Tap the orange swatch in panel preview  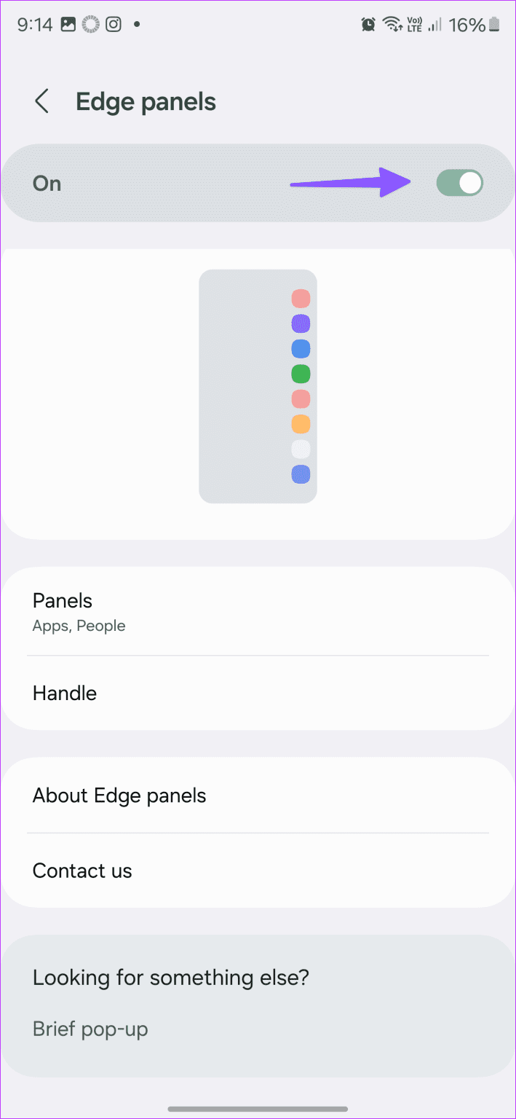(x=301, y=424)
